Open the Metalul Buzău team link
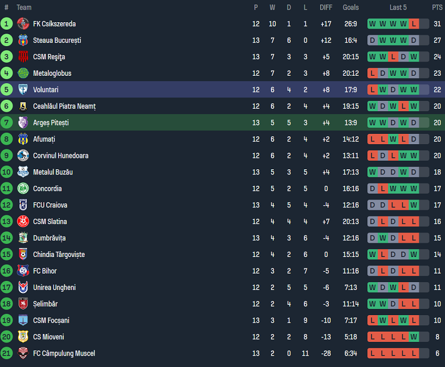The image size is (445, 367). pyautogui.click(x=52, y=172)
